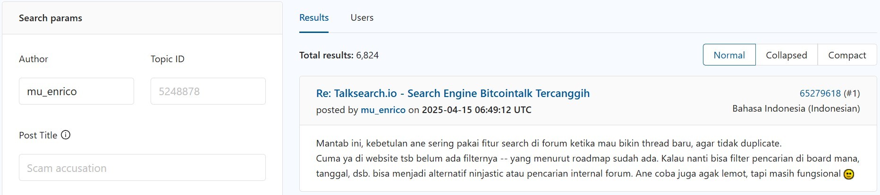
Task: Open the Results tab
Action: tap(314, 18)
